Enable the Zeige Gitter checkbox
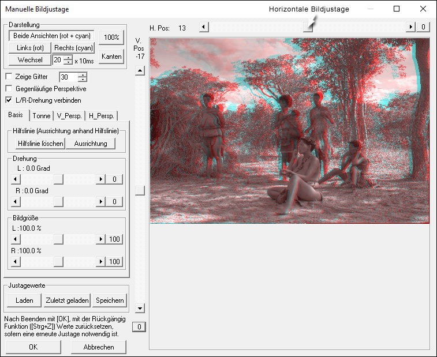This screenshot has width=437, height=357. [9, 77]
